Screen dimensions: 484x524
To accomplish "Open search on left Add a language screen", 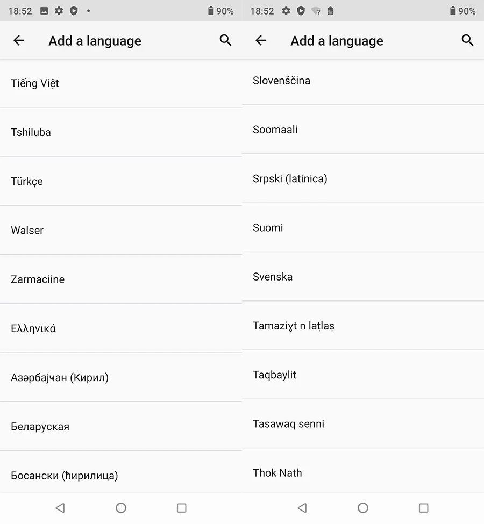I will (x=226, y=40).
